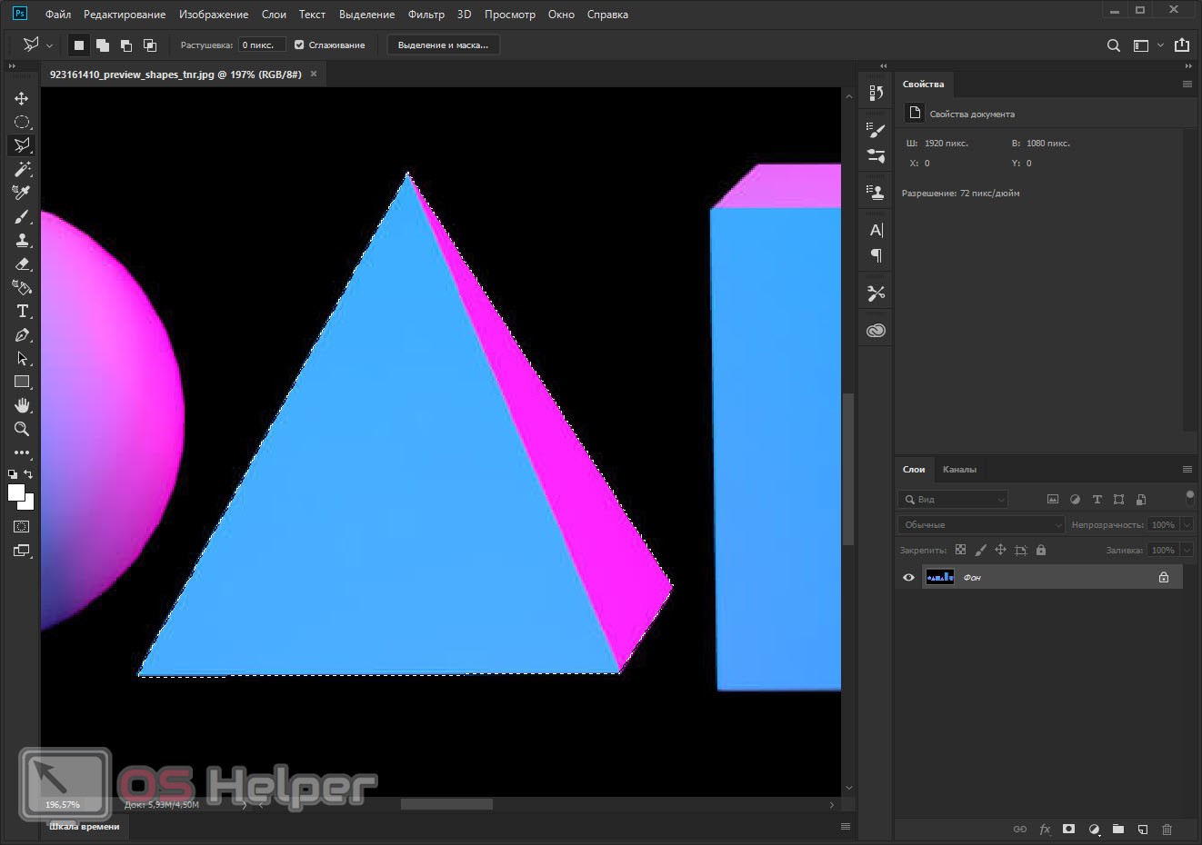Open the Файл menu
1202x845 pixels.
point(58,15)
